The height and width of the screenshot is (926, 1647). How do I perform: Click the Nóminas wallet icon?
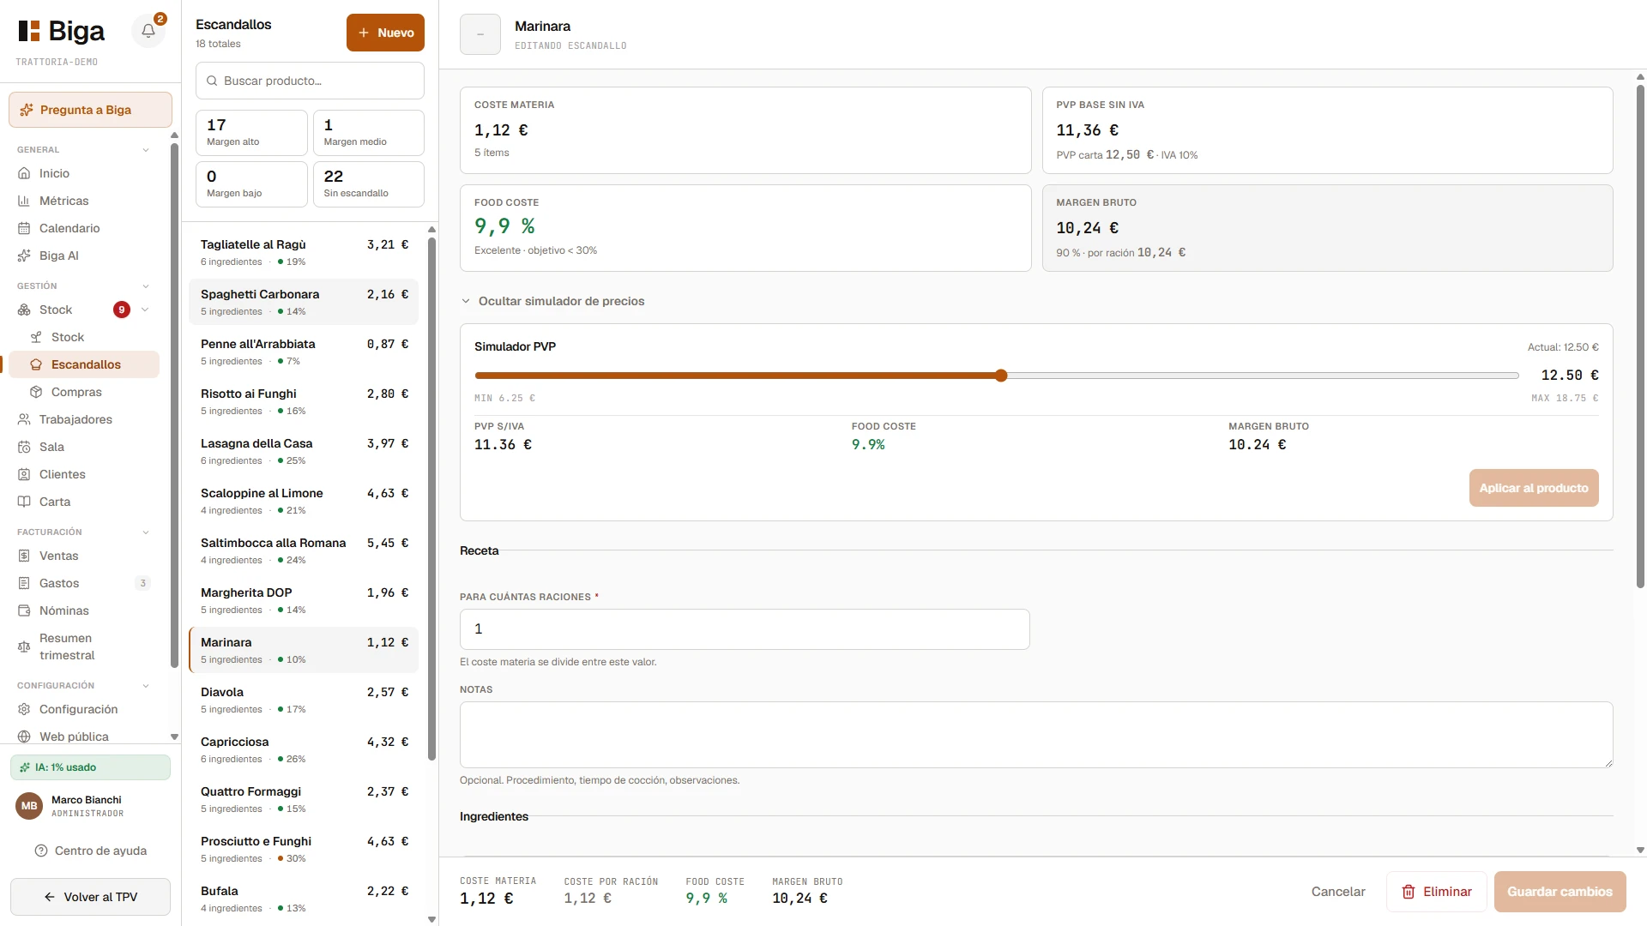click(24, 610)
